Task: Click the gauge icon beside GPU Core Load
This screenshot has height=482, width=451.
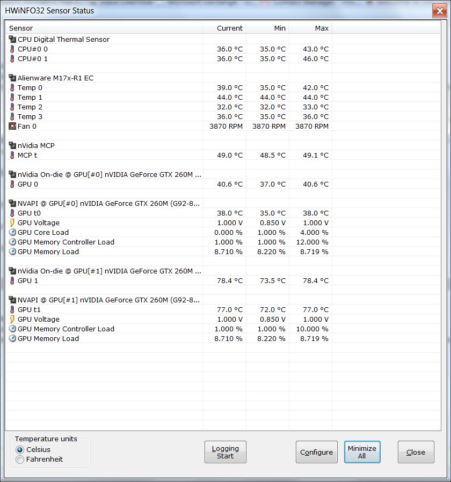Action: [12, 232]
